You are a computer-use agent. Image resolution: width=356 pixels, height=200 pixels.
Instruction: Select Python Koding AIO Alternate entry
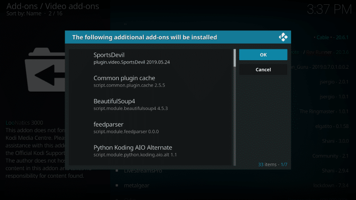[150, 151]
